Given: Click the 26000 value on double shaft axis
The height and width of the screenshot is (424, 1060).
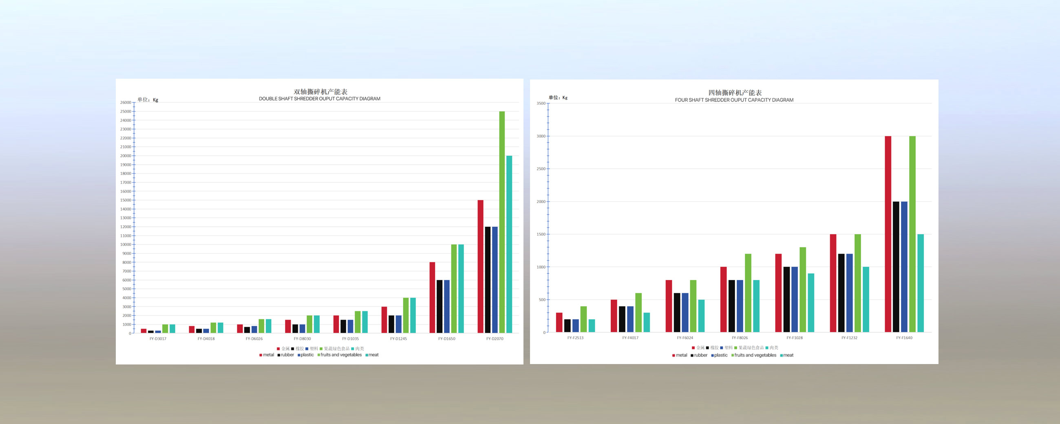Looking at the screenshot, I should (126, 102).
